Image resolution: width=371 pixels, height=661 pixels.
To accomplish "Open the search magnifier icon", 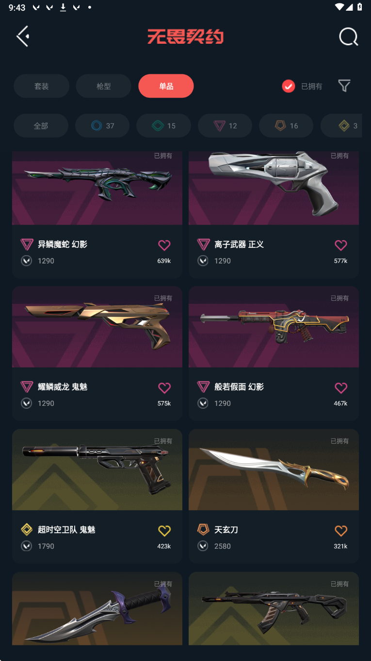I will (x=348, y=36).
